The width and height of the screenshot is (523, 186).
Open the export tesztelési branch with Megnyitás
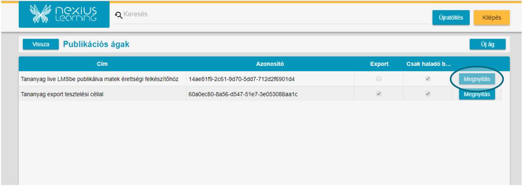pos(477,94)
